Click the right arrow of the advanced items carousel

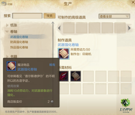point(129,28)
